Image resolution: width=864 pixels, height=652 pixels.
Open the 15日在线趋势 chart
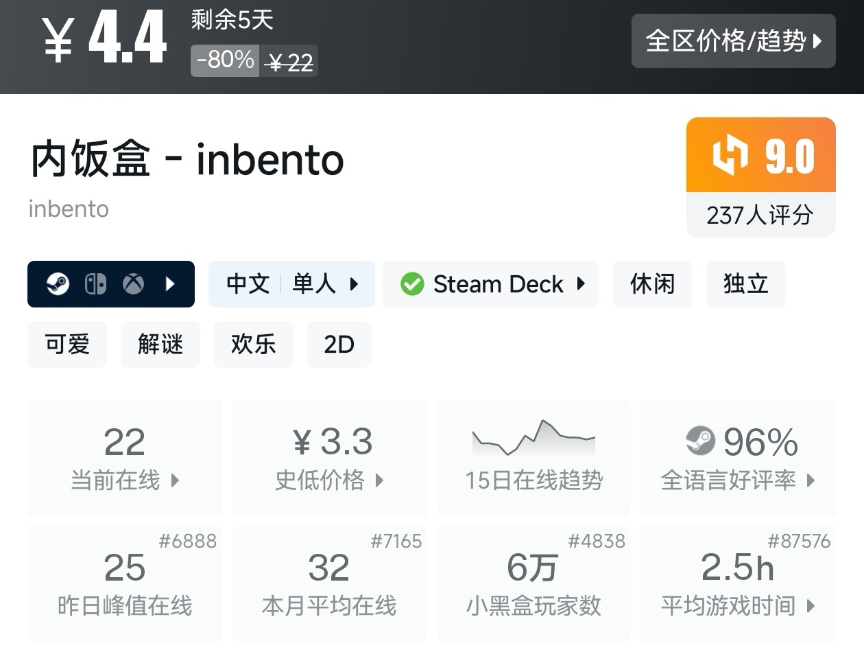click(533, 458)
